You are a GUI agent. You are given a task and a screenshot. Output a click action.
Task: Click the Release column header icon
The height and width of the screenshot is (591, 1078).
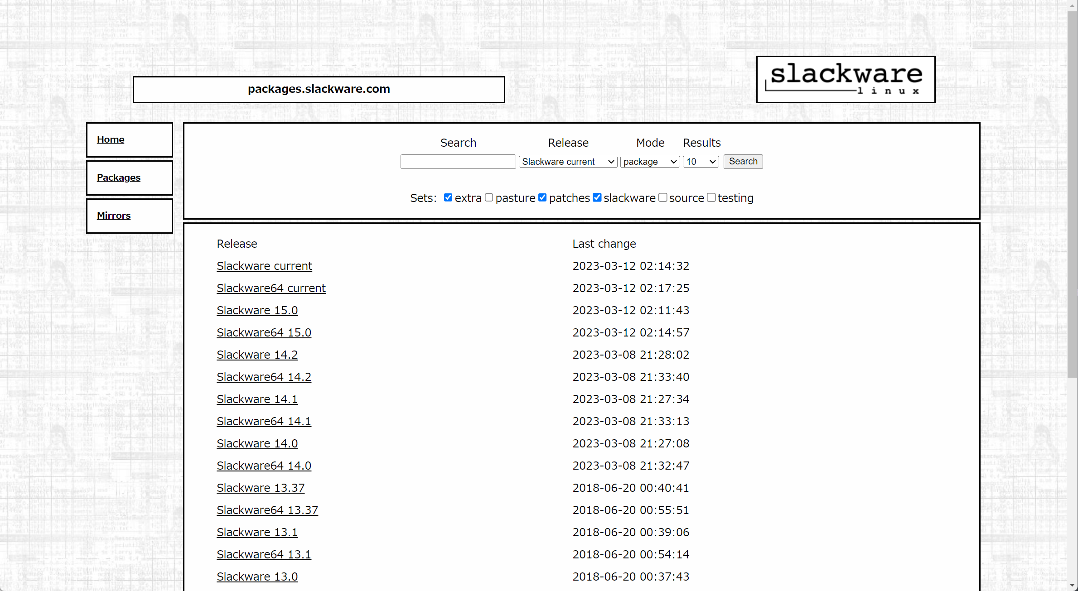click(237, 243)
